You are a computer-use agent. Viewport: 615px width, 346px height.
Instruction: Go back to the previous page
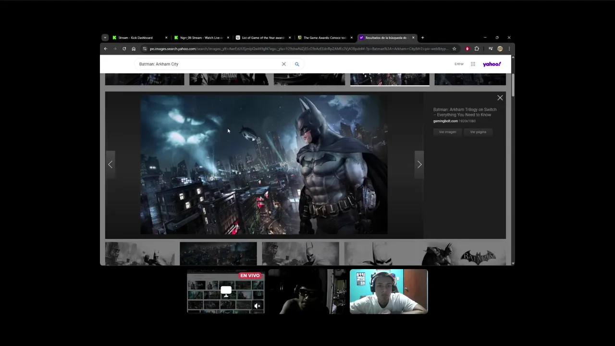point(106,49)
